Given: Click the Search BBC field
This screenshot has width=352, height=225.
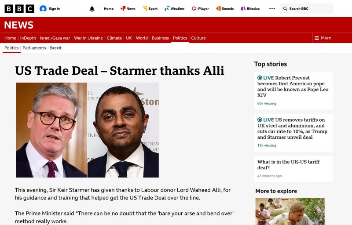Looking at the screenshot, I should tap(307, 8).
